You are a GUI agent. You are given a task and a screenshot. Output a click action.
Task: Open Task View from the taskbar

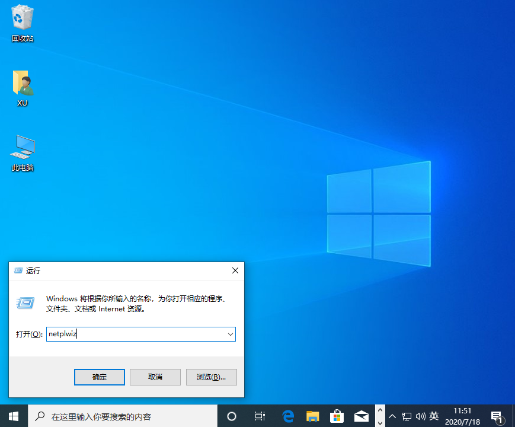point(260,416)
